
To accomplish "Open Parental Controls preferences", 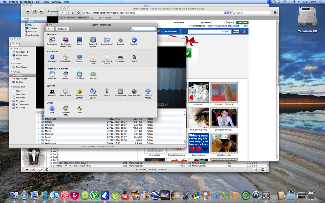I will coord(79,94).
